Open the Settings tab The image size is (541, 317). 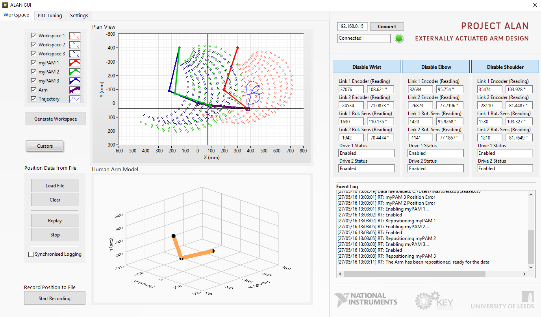pyautogui.click(x=78, y=15)
